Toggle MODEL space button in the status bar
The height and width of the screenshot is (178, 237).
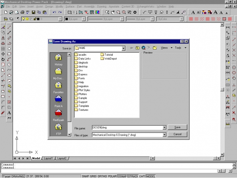pos(151,176)
